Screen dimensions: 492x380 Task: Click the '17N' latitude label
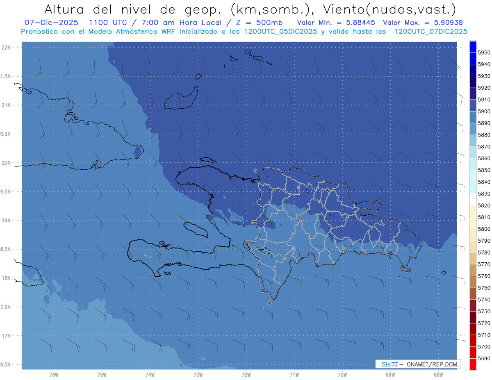(7, 336)
